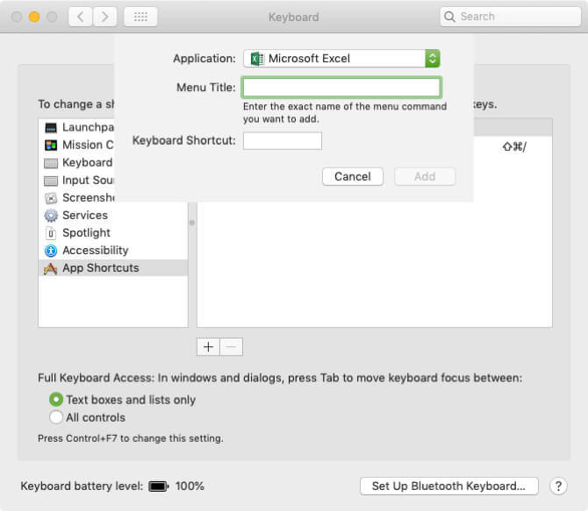Click the Microsoft Excel app icon
Screen dimensions: 588x511
257,59
